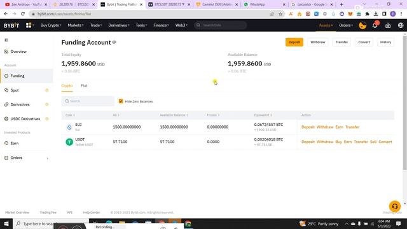This screenshot has height=229, width=407.
Task: Open the Assets dropdown
Action: pyautogui.click(x=326, y=25)
